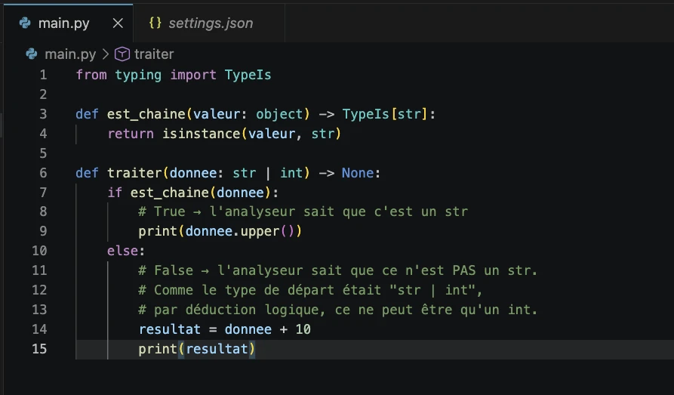
Task: Click the resultat variable on line 14
Action: (170, 329)
